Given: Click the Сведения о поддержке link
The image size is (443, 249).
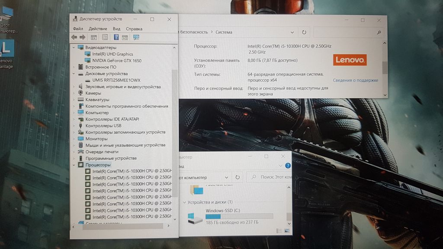Looking at the screenshot, I should tap(355, 80).
